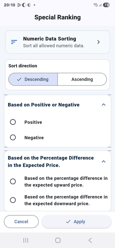Tap Android home navigation button

[x=58, y=240]
